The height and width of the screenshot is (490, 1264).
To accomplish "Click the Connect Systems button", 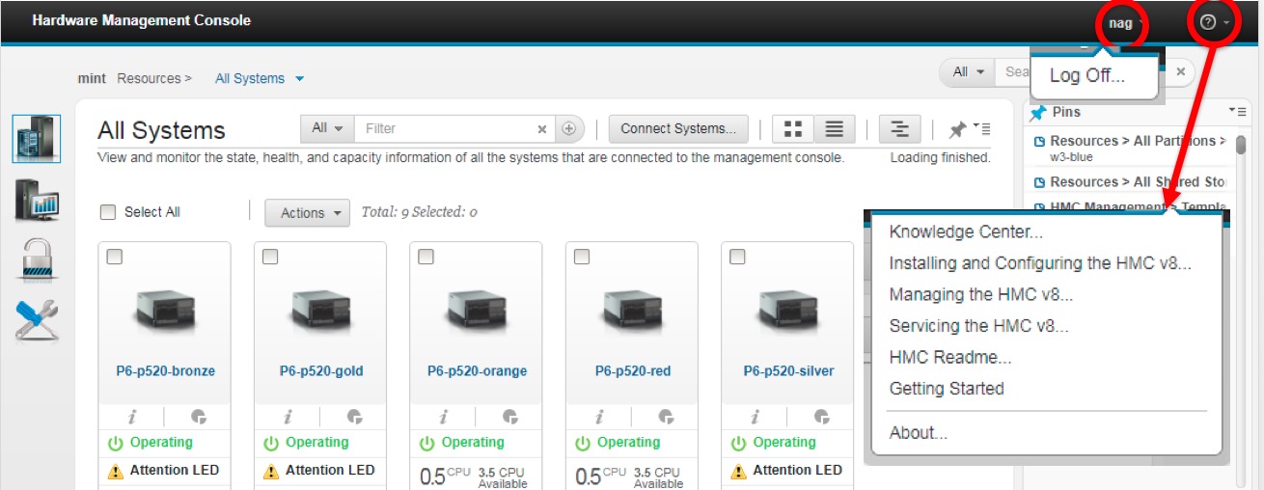I will click(x=677, y=128).
